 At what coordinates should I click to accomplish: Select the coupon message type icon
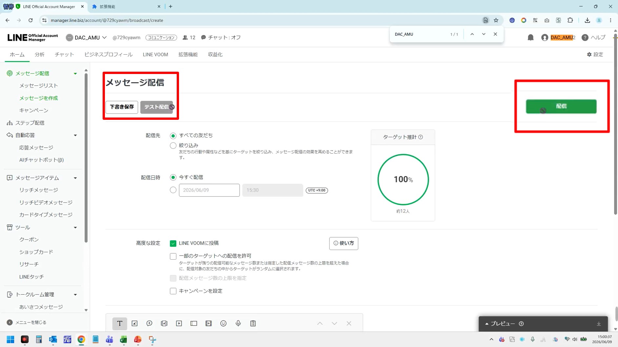click(194, 323)
